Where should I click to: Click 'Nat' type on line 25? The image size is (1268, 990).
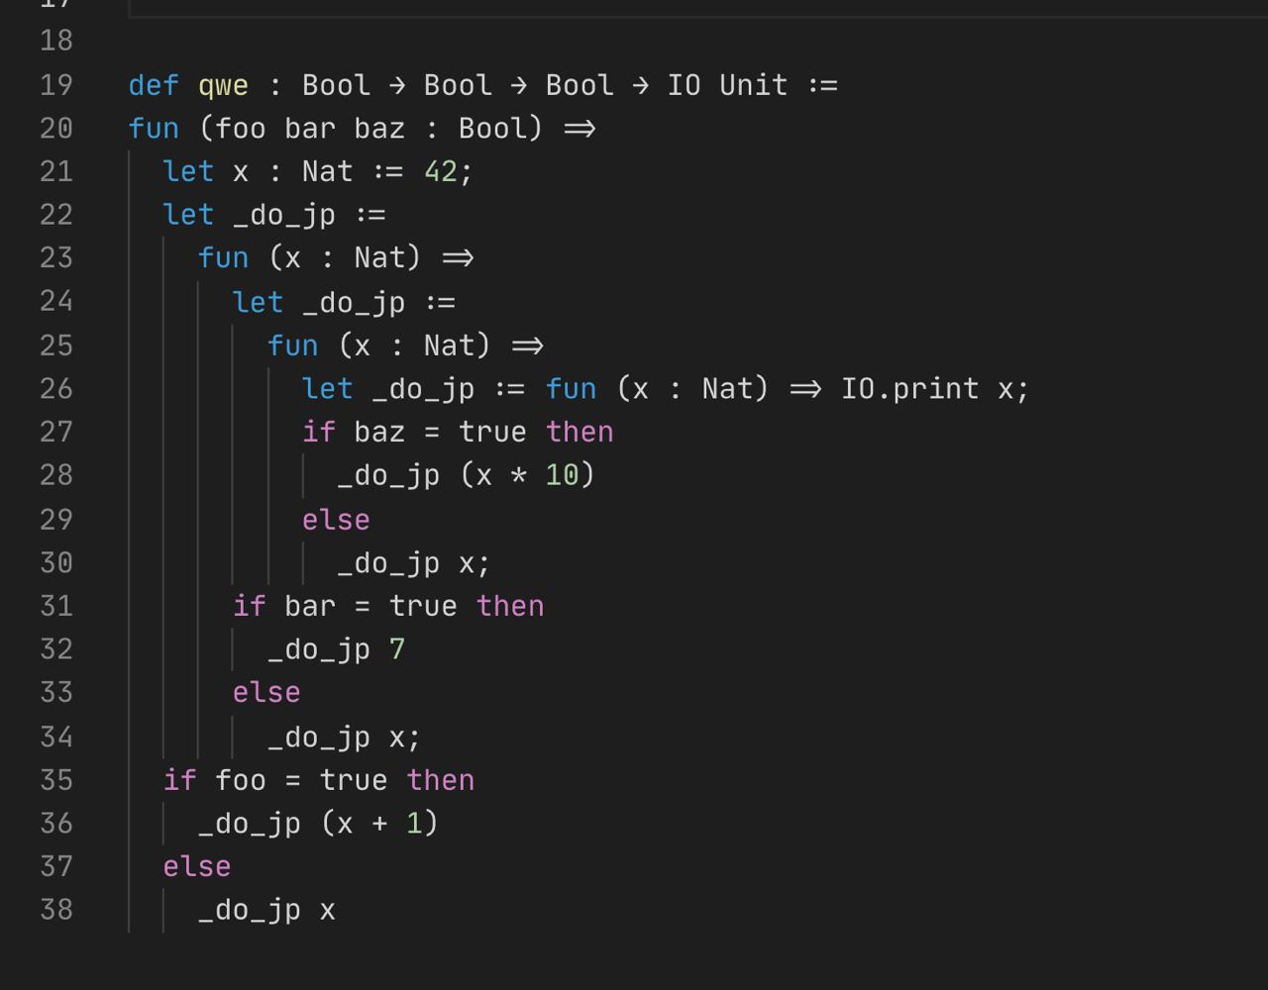450,346
